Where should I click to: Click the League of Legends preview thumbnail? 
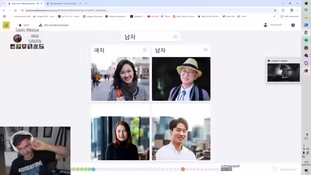[x=283, y=72]
